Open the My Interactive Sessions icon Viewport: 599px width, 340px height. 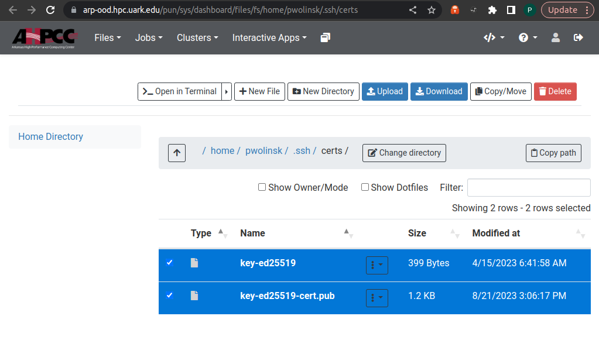pyautogui.click(x=326, y=37)
